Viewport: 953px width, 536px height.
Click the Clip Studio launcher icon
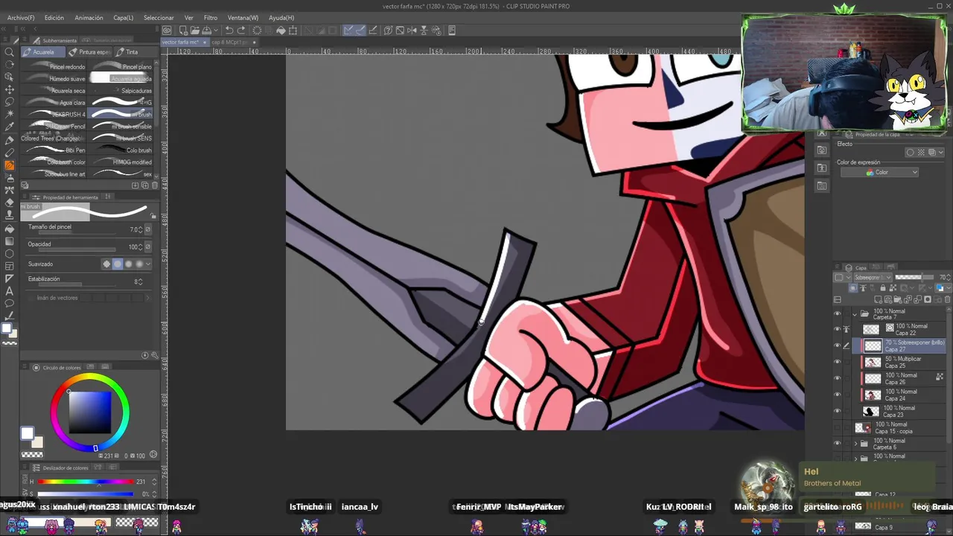pos(167,31)
